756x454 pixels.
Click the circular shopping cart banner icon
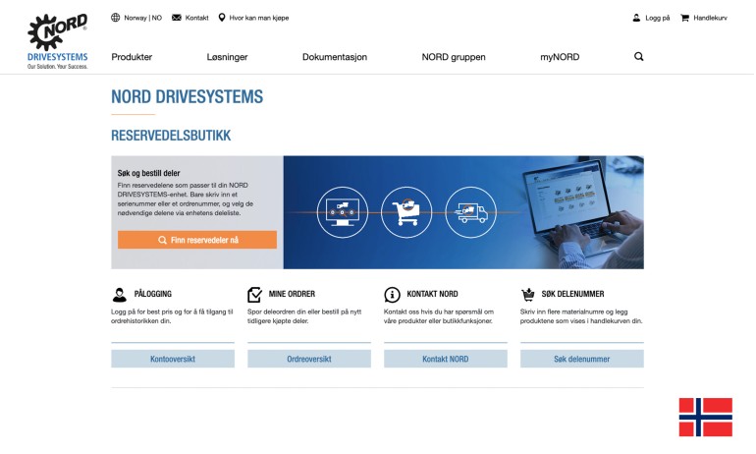[406, 212]
